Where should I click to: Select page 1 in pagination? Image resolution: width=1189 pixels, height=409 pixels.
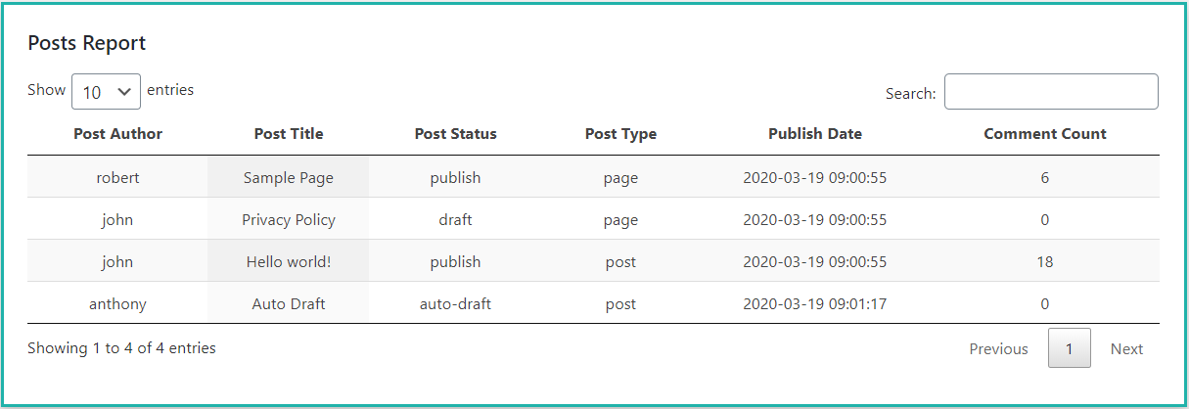1070,348
